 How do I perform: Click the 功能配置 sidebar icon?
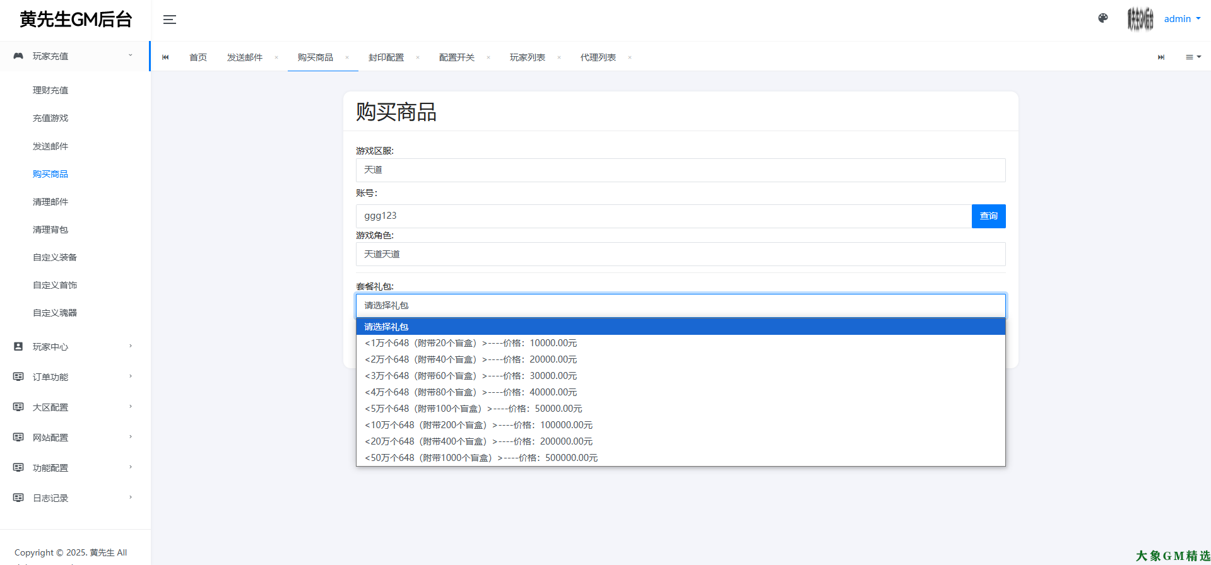point(18,467)
